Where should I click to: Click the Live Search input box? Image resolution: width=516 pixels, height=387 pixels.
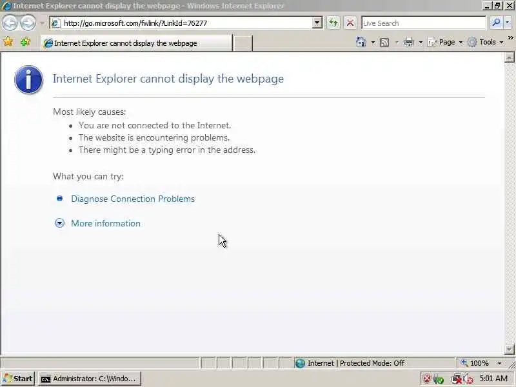(x=424, y=23)
